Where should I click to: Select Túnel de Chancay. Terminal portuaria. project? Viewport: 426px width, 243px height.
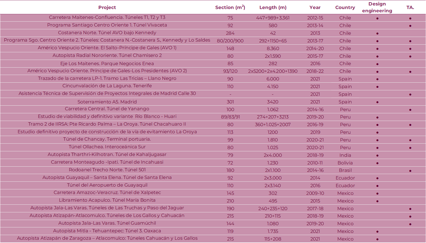pyautogui.click(x=107, y=139)
